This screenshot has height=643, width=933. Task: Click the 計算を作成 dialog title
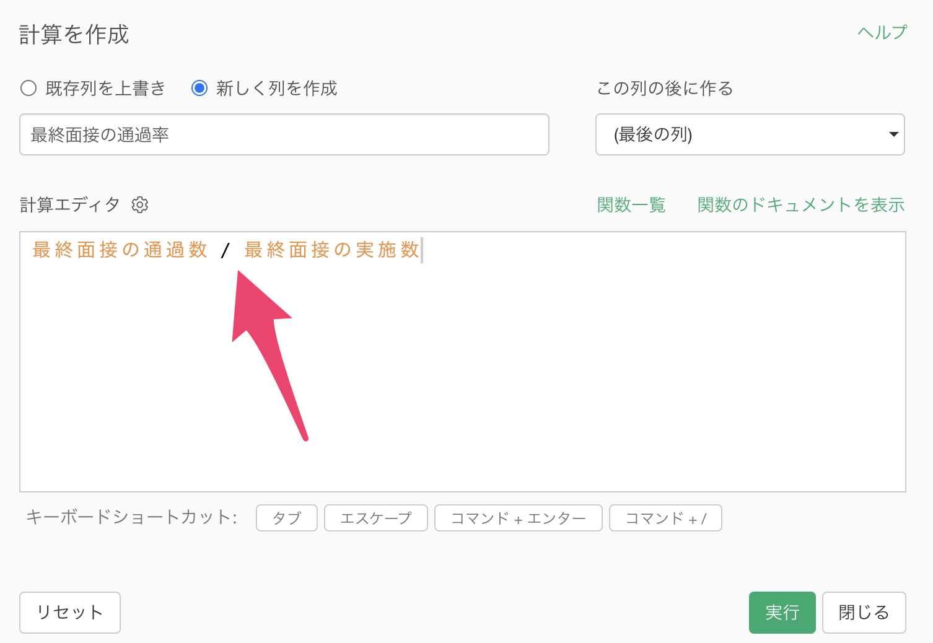[74, 35]
